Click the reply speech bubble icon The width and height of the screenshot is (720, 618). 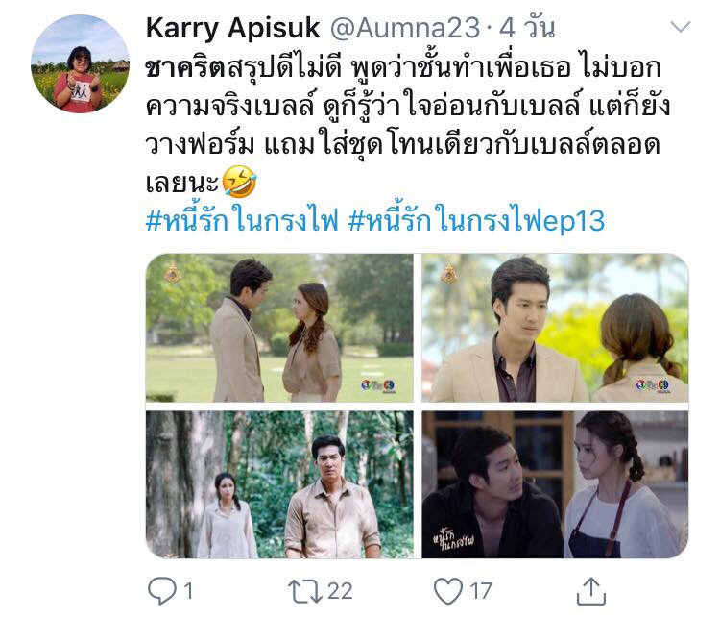[x=161, y=590]
